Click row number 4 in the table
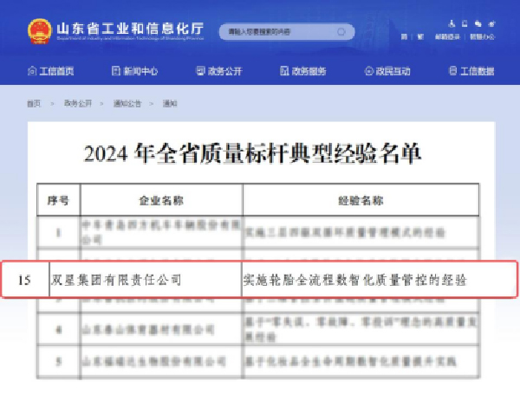 coord(58,330)
